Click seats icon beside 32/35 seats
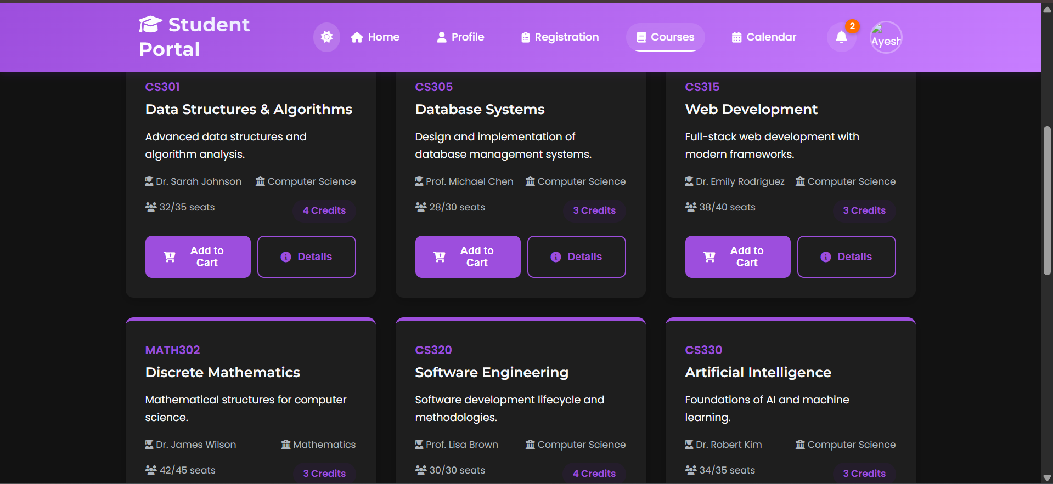This screenshot has width=1053, height=484. (151, 207)
